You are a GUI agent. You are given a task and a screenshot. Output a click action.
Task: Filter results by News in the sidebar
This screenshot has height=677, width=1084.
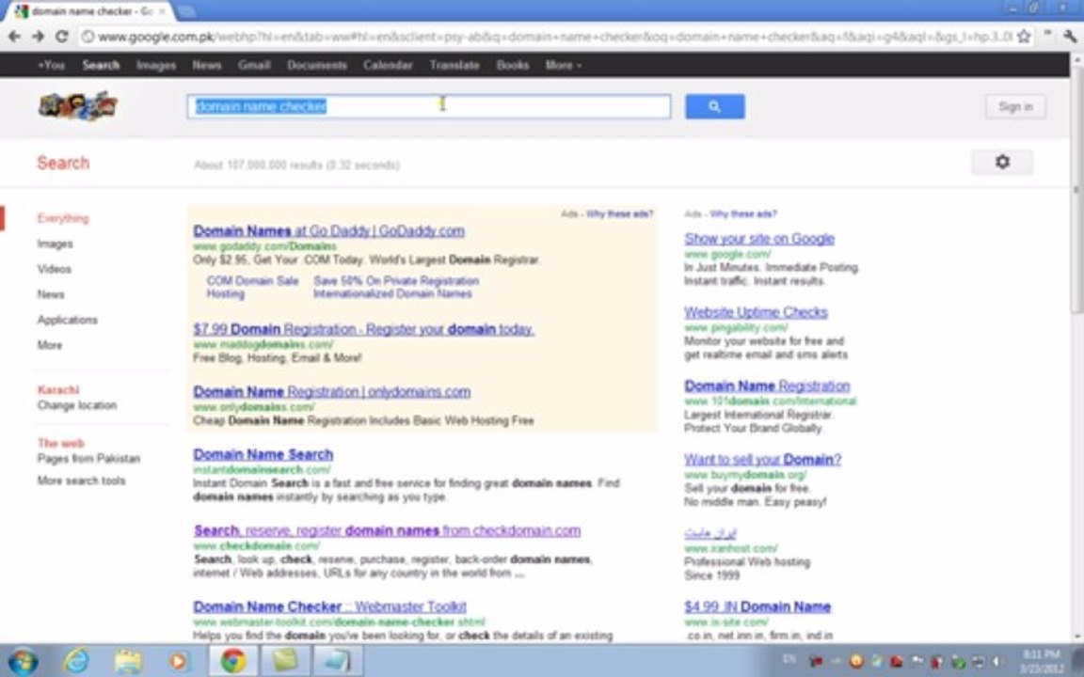click(x=51, y=294)
